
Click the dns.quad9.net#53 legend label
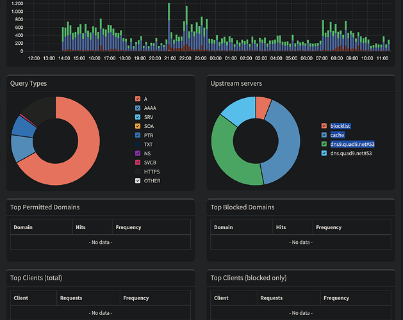351,153
